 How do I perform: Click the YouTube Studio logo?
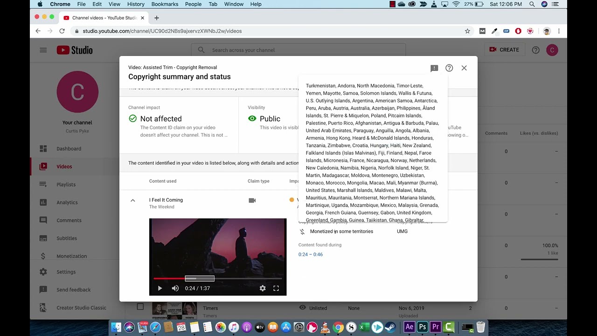(x=75, y=50)
